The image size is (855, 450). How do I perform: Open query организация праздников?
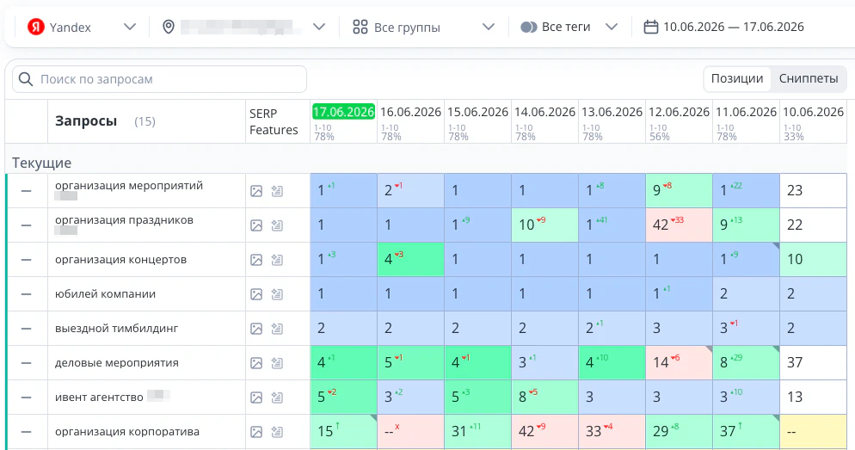tap(124, 219)
